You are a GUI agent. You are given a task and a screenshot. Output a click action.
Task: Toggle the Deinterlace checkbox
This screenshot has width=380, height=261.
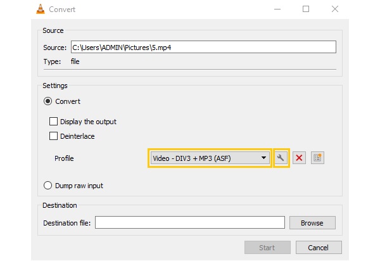coord(53,136)
